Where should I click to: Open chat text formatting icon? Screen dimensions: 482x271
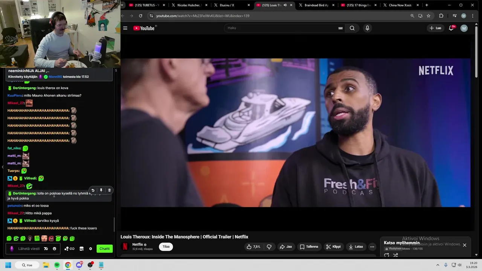pyautogui.click(x=46, y=249)
